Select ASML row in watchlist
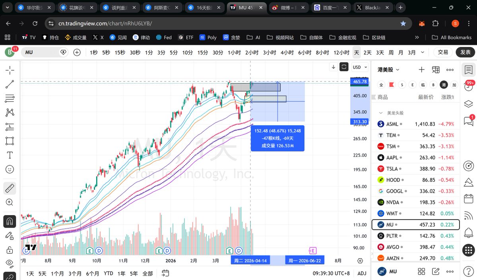The width and height of the screenshot is (477, 280). point(415,124)
